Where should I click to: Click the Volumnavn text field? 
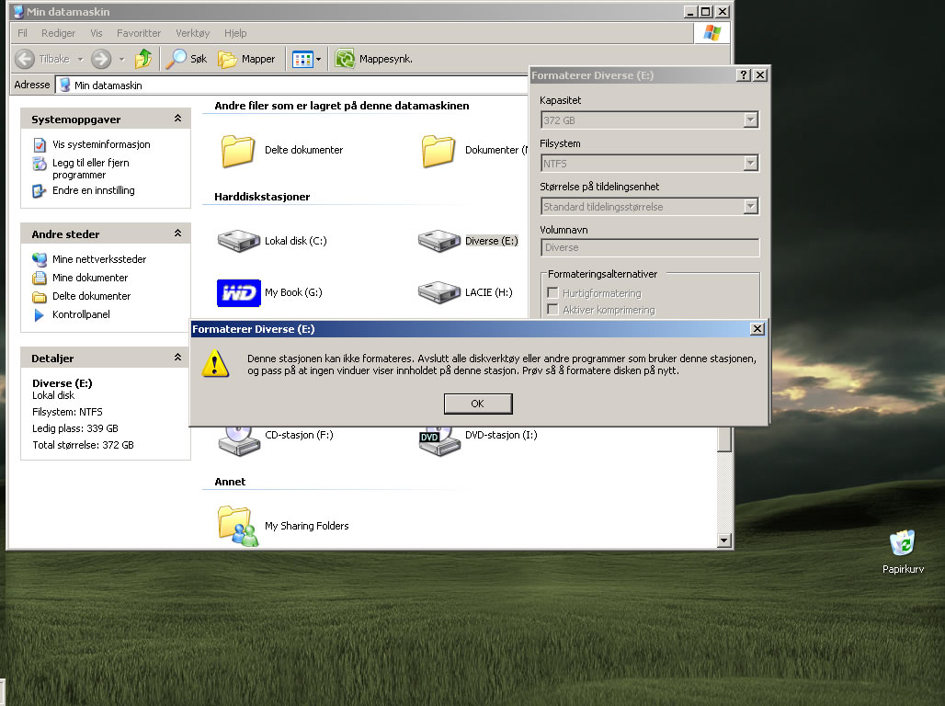point(650,247)
